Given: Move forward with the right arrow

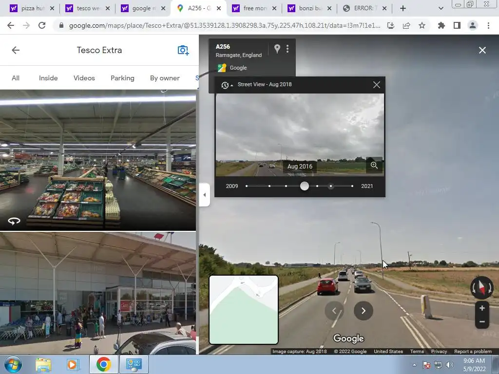Looking at the screenshot, I should (364, 311).
